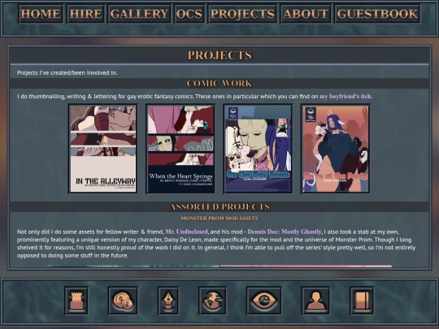
Task: Open the OCS navigation tab
Action: (x=189, y=14)
